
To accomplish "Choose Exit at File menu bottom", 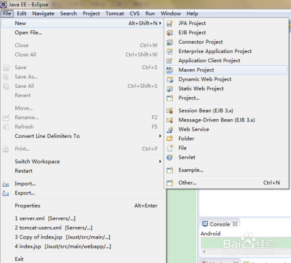I will (x=83, y=259).
